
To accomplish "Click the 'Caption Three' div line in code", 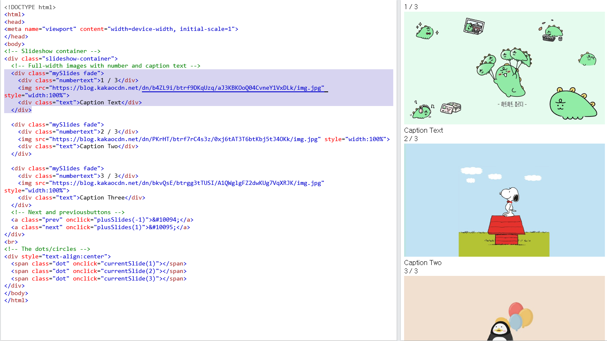I will (x=81, y=198).
